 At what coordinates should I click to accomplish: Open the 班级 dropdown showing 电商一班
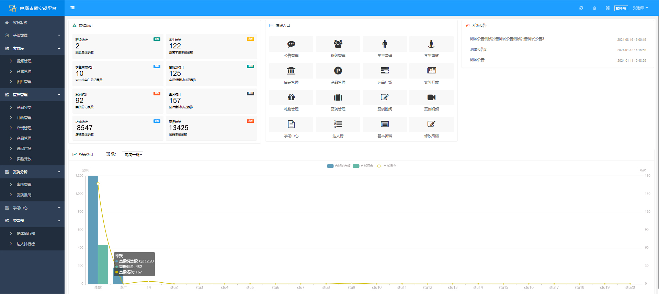click(133, 155)
